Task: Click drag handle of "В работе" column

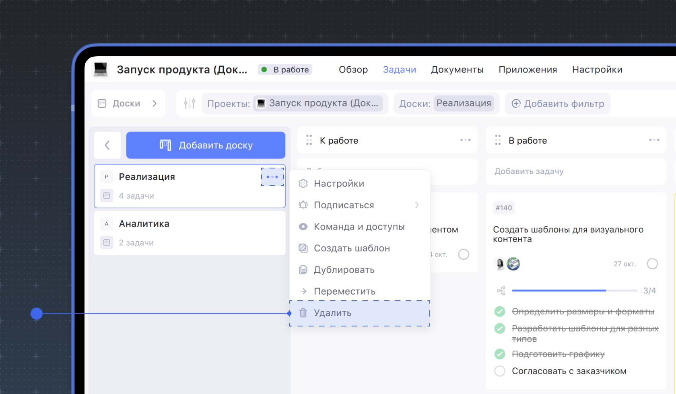Action: pos(498,140)
